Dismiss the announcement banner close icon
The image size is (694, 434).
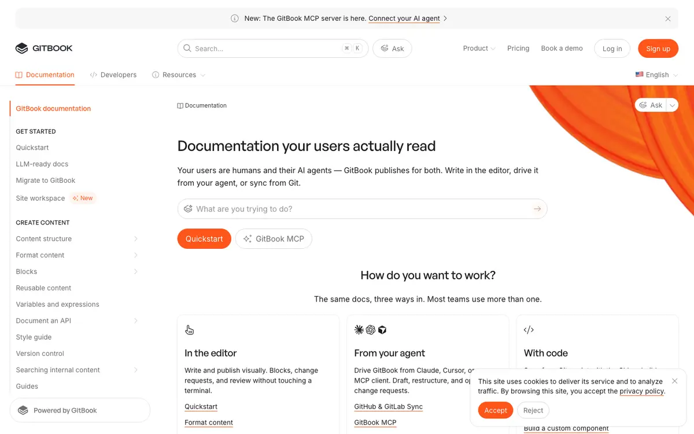click(x=668, y=19)
